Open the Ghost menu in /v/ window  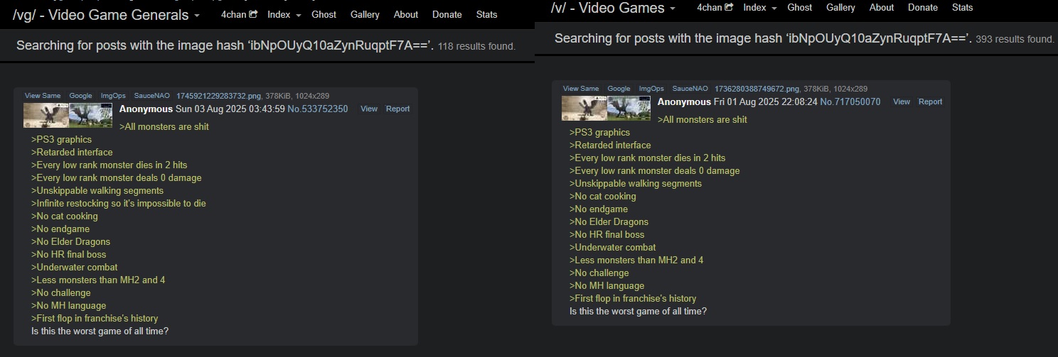click(x=799, y=7)
